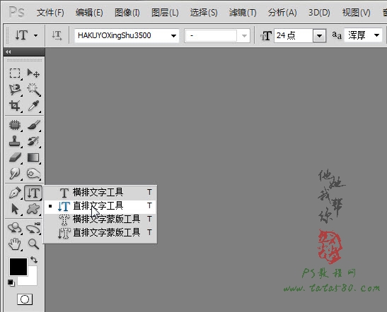This screenshot has height=312, width=387.
Task: Select the Rectangular Marquee tool
Action: click(15, 73)
